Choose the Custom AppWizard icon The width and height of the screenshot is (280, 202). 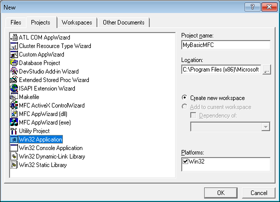(x=14, y=54)
